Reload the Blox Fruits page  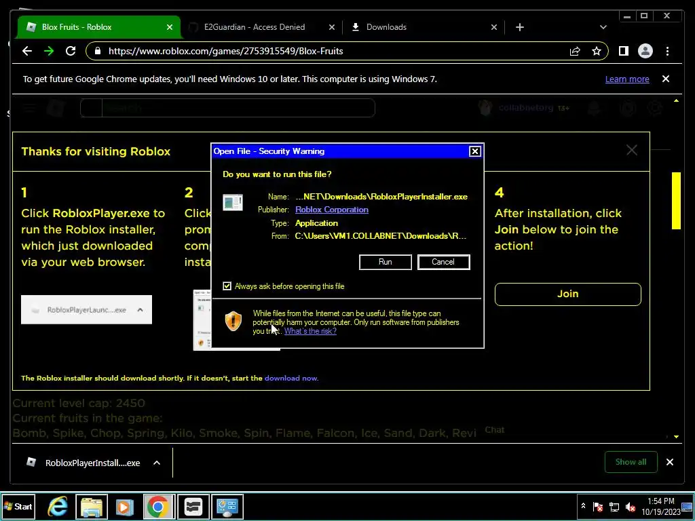click(x=71, y=51)
